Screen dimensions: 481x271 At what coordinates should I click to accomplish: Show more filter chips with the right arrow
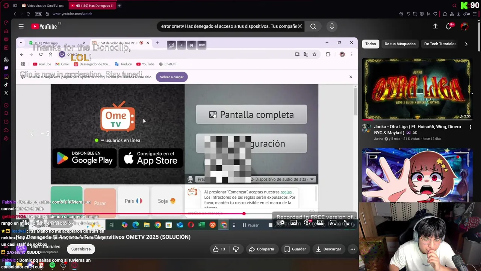pos(466,44)
